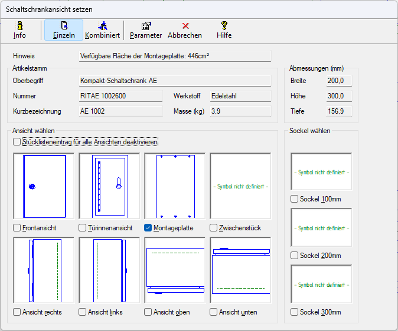398x331 pixels.
Task: Enable the Frontansicht checkbox
Action: tap(17, 228)
